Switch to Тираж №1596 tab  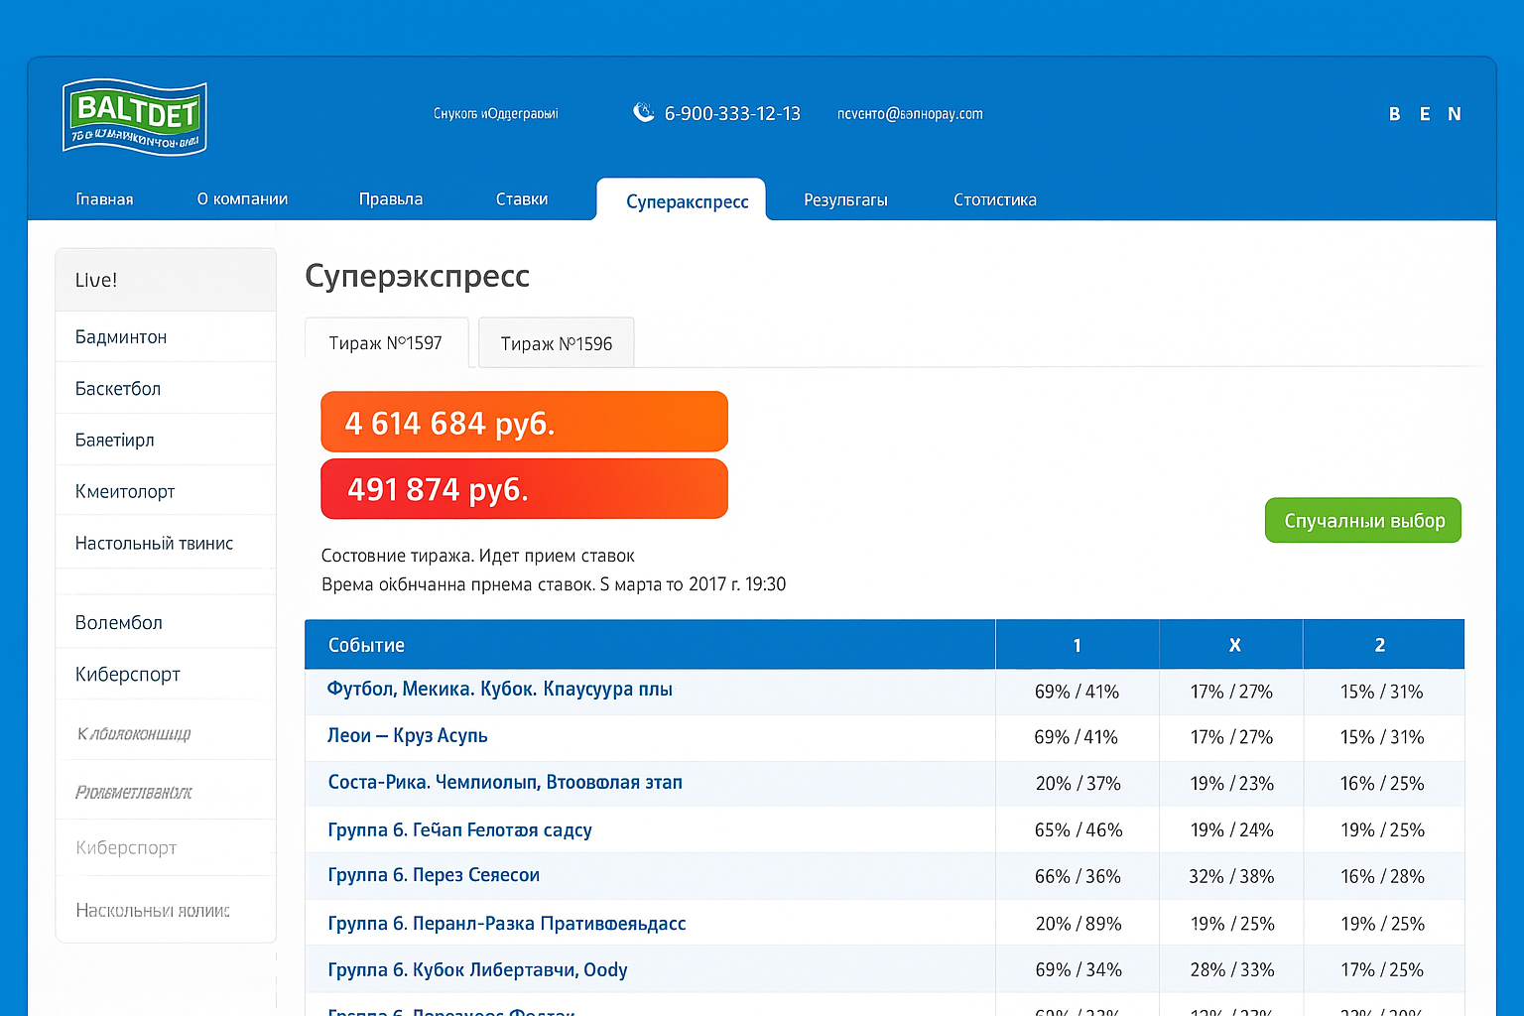[556, 343]
